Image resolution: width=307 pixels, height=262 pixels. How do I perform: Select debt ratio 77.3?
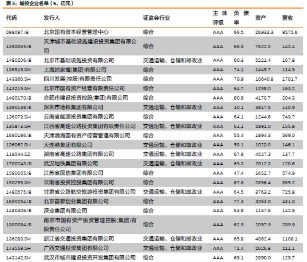239,201
